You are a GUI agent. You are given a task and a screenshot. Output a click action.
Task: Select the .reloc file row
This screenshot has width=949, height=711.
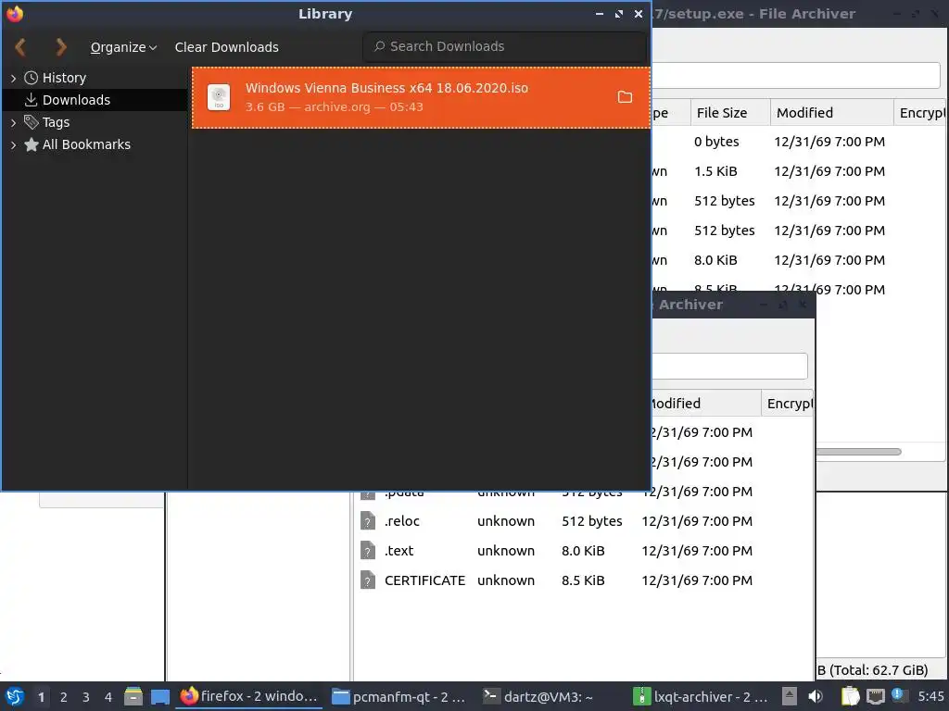pyautogui.click(x=584, y=521)
